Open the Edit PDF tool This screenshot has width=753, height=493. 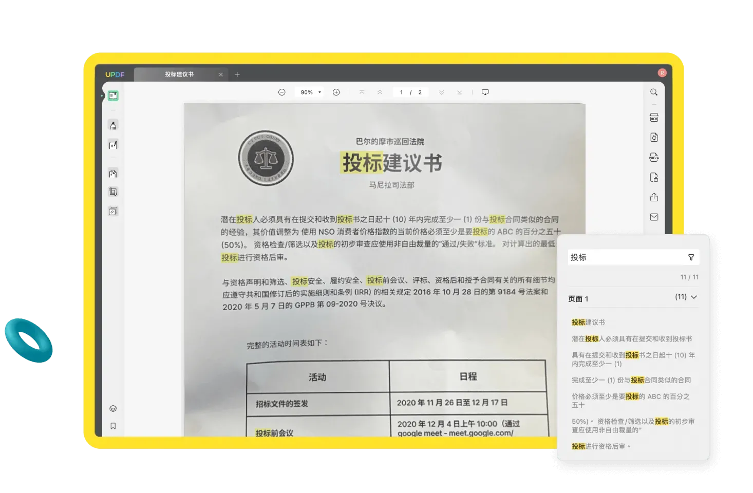(x=113, y=145)
